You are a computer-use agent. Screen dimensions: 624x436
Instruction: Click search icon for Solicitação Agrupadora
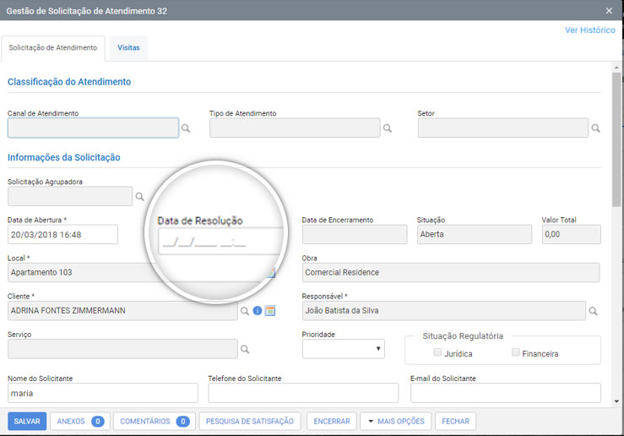point(139,196)
